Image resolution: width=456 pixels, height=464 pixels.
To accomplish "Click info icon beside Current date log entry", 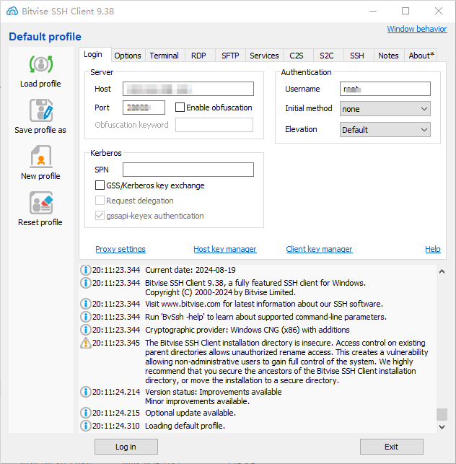I will [x=86, y=270].
